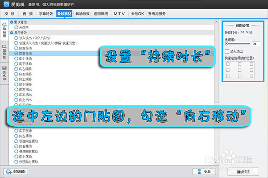Collapse the 常用特效 group
268x178 pixels.
(12, 33)
